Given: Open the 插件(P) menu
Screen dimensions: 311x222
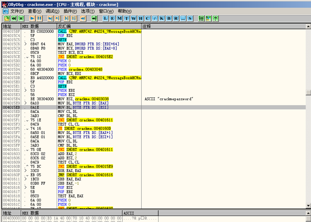Looking at the screenshot, I should click(70, 11).
